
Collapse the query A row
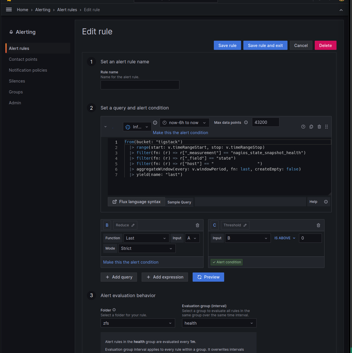105,127
